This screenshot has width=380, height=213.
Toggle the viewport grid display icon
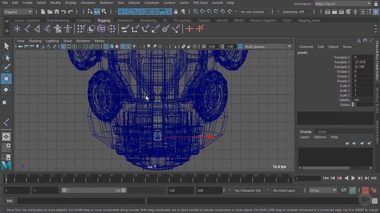click(x=63, y=46)
